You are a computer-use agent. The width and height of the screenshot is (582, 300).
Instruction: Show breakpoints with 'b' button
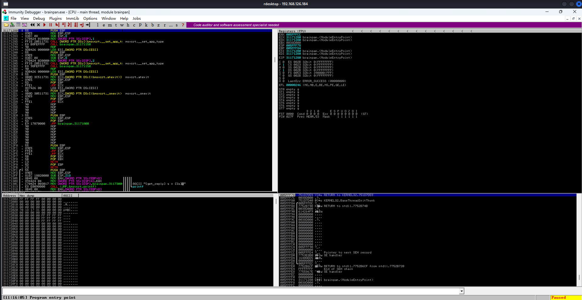(152, 25)
